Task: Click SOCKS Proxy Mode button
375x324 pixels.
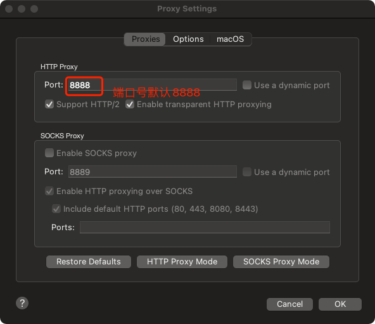Action: pyautogui.click(x=281, y=262)
